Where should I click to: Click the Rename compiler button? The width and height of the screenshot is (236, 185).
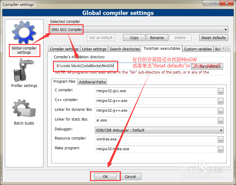157,38
